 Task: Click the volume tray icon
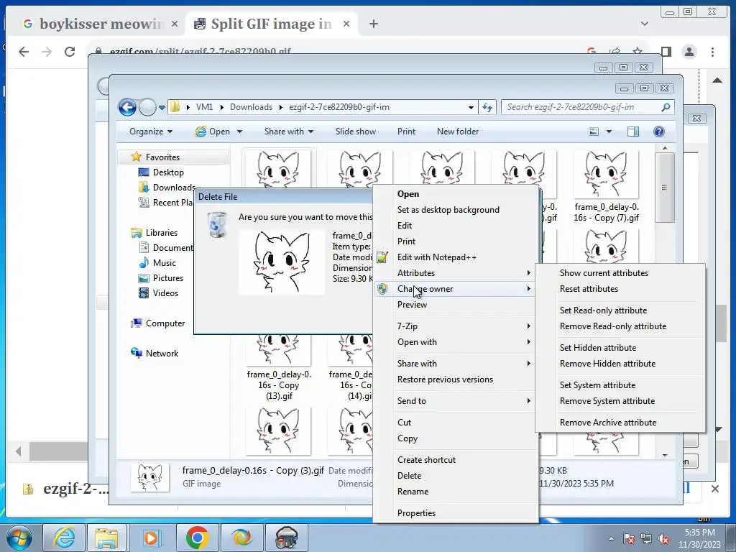click(x=663, y=538)
